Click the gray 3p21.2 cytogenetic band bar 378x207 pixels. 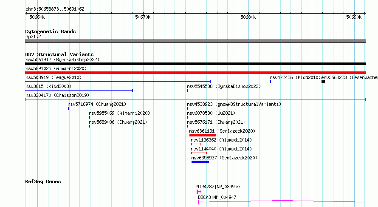(195, 41)
